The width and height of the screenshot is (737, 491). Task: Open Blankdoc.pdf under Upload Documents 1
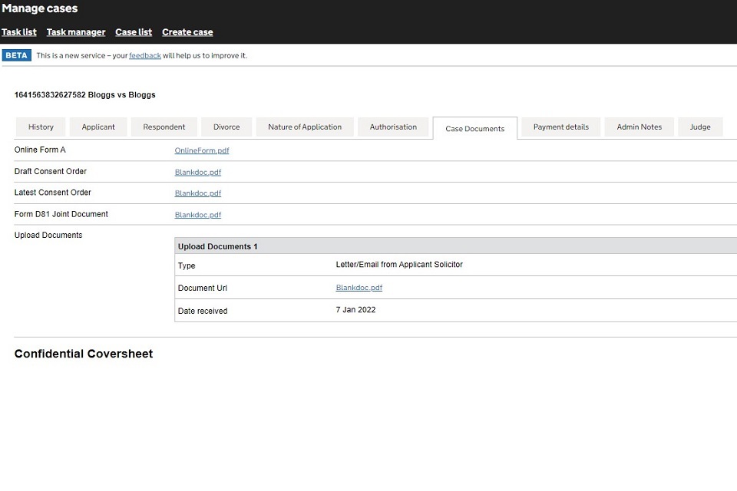click(359, 288)
